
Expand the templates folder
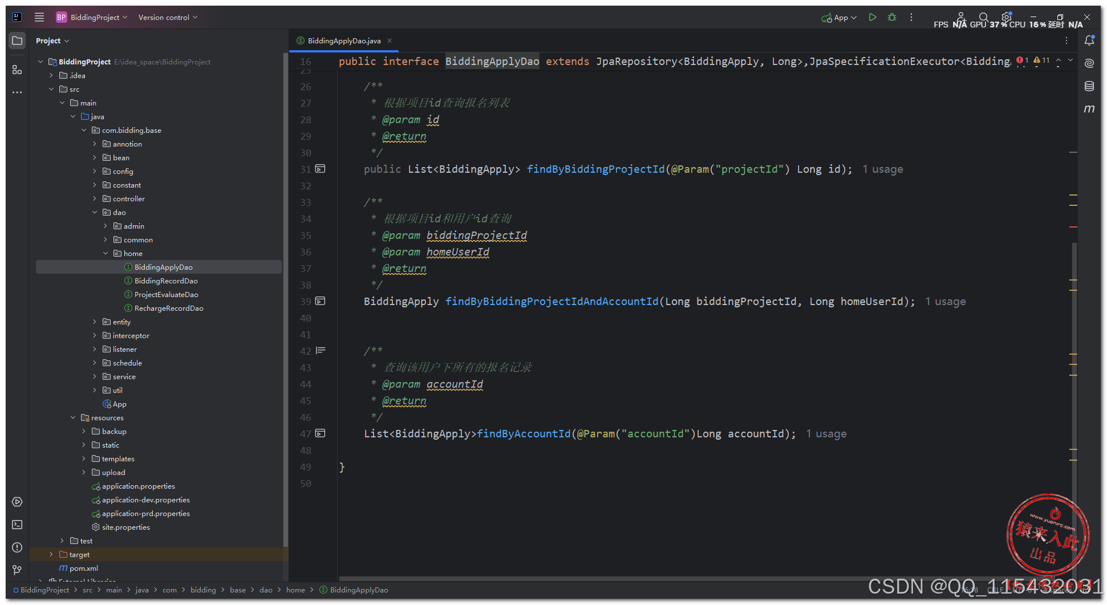tap(84, 458)
